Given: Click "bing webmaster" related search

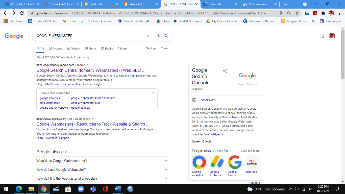Looking at the screenshot, I should 50,103.
